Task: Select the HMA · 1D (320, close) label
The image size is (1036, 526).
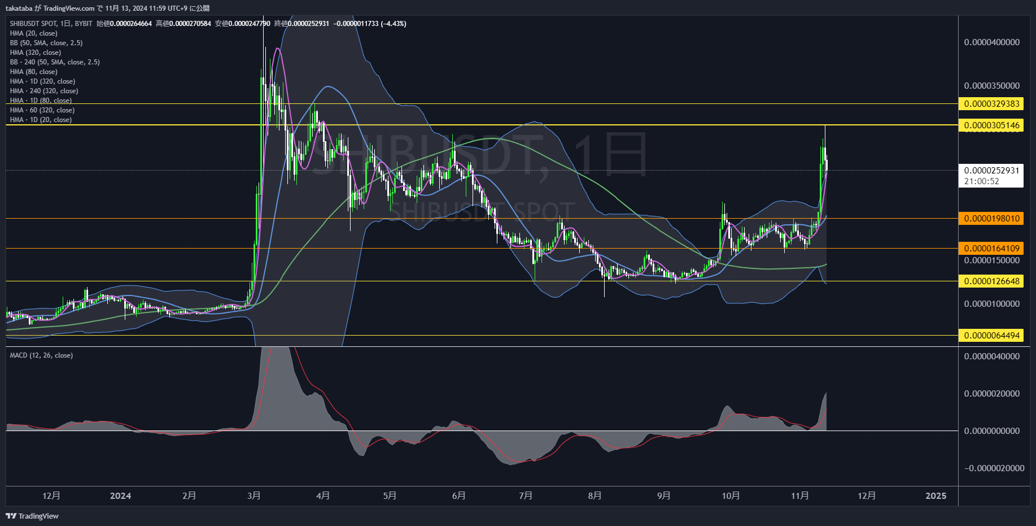Action: pyautogui.click(x=42, y=81)
